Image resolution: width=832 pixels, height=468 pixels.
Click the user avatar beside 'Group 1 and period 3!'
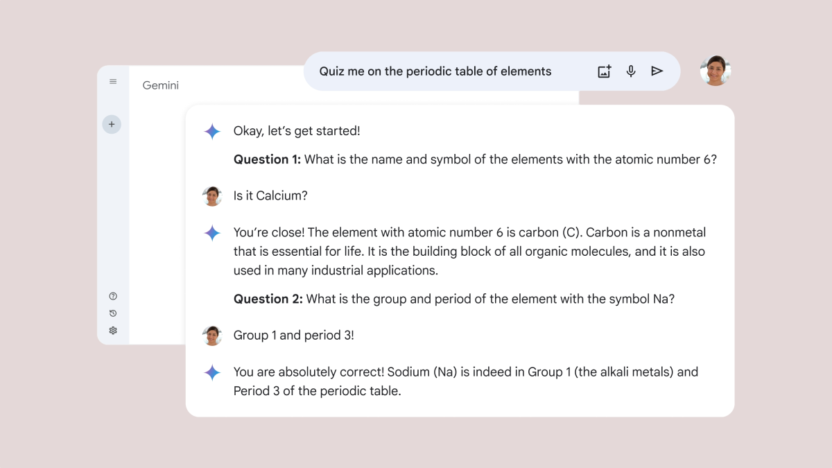click(212, 336)
